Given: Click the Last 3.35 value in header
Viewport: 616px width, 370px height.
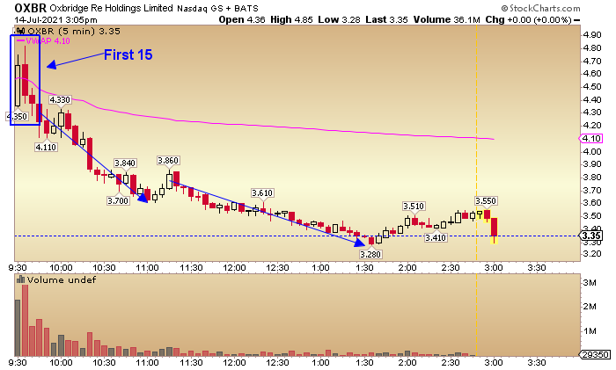Looking at the screenshot, I should coord(386,19).
